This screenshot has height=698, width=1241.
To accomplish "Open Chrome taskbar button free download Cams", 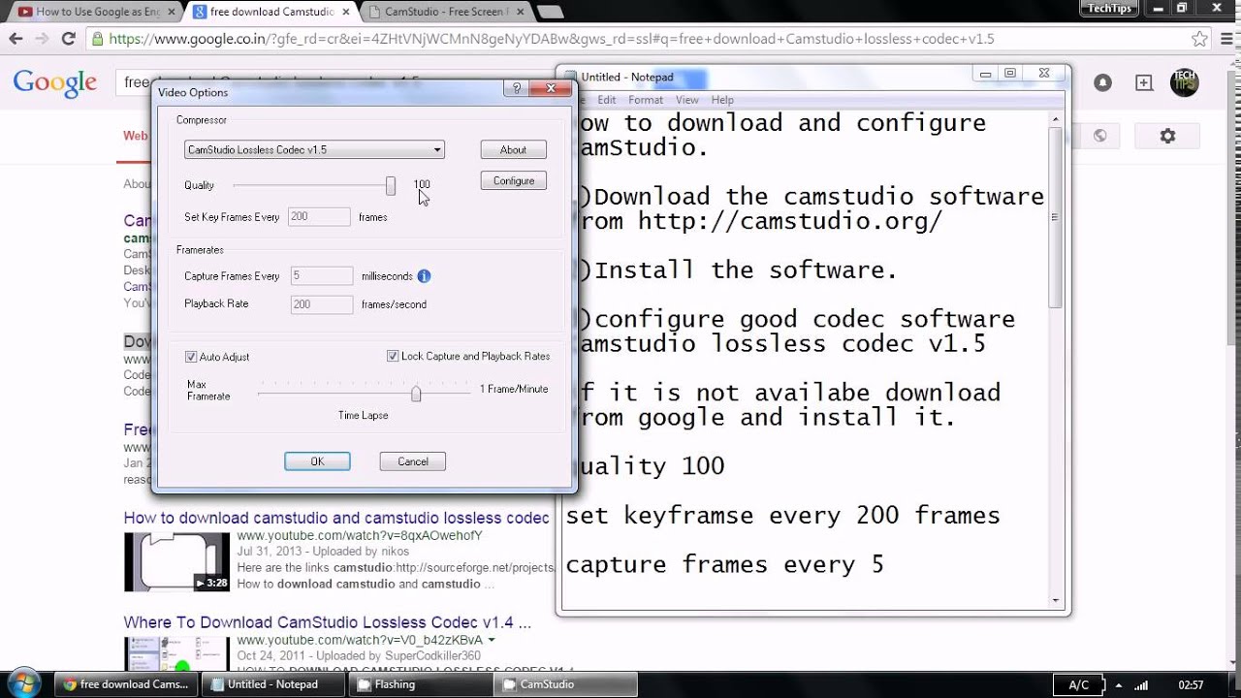I will (x=126, y=684).
